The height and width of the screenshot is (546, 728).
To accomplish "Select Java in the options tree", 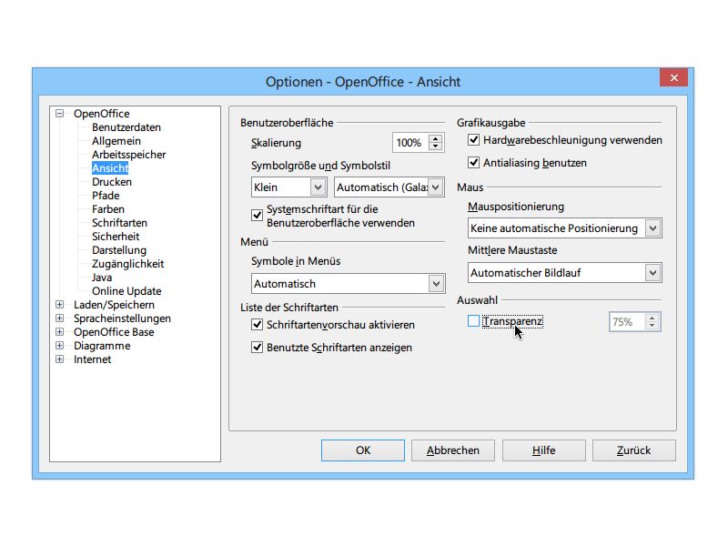I will click(x=102, y=278).
